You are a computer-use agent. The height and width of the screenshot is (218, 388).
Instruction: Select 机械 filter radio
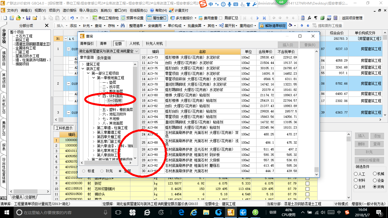[x=375, y=174]
